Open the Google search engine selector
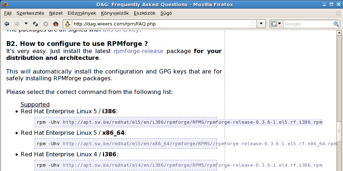This screenshot has width=343, height=171. (x=276, y=24)
